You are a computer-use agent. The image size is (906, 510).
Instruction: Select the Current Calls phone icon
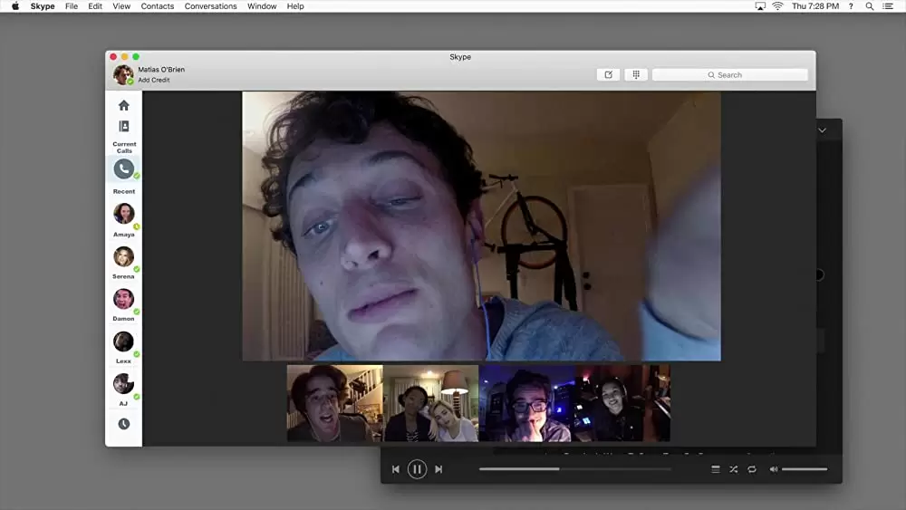[123, 168]
